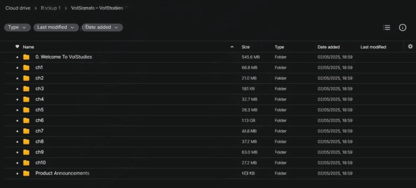
Task: Click the favorites heart column icon
Action: [x=17, y=47]
